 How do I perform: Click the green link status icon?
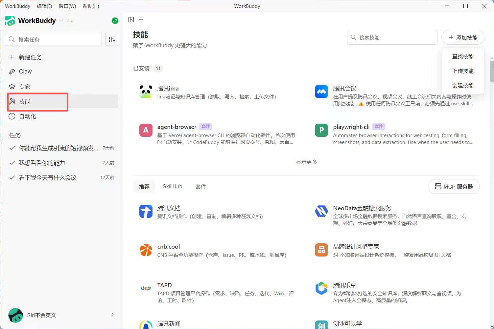115,21
